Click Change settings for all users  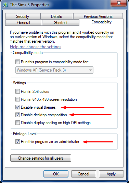coord(41,158)
